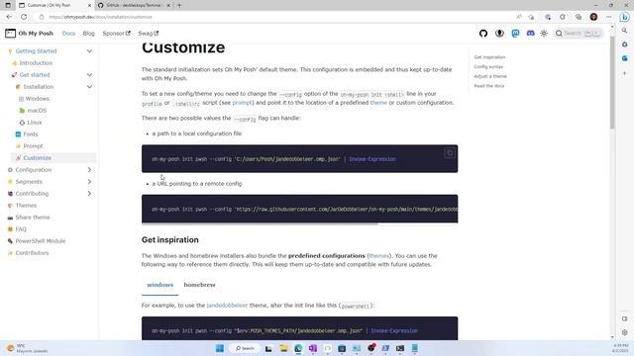
Task: Click the page vertical scrollbar
Action: [612, 83]
